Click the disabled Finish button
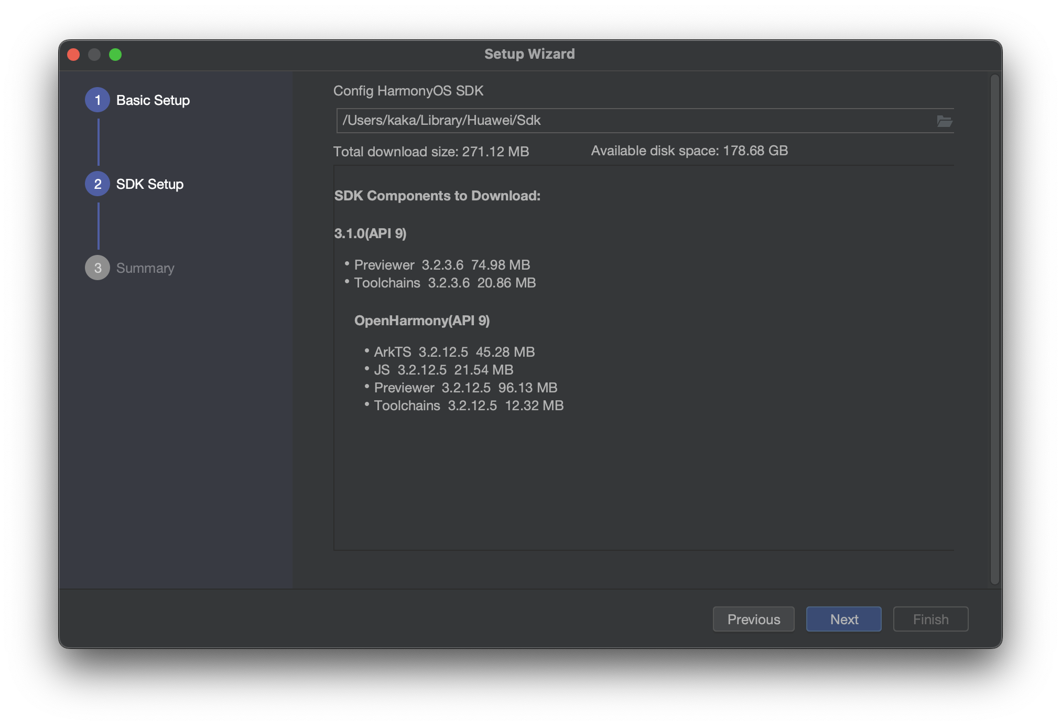This screenshot has width=1061, height=726. coord(930,619)
